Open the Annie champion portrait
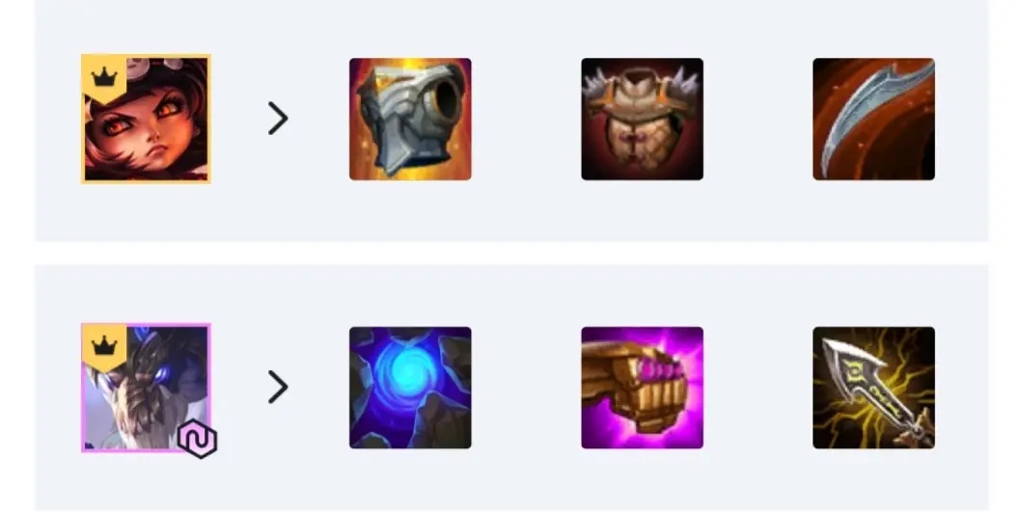 pyautogui.click(x=146, y=119)
